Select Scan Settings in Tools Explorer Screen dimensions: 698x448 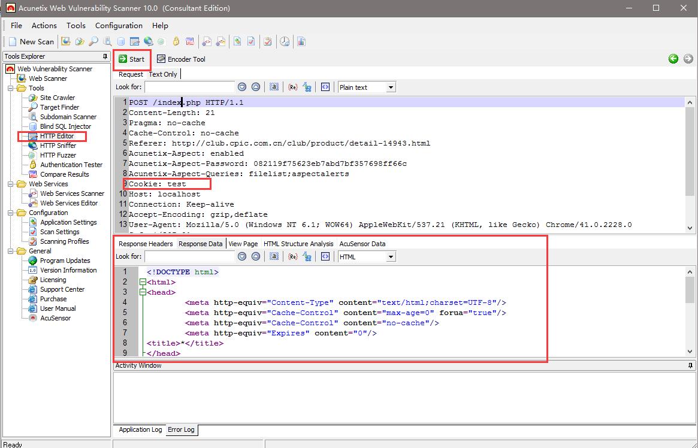pyautogui.click(x=59, y=232)
